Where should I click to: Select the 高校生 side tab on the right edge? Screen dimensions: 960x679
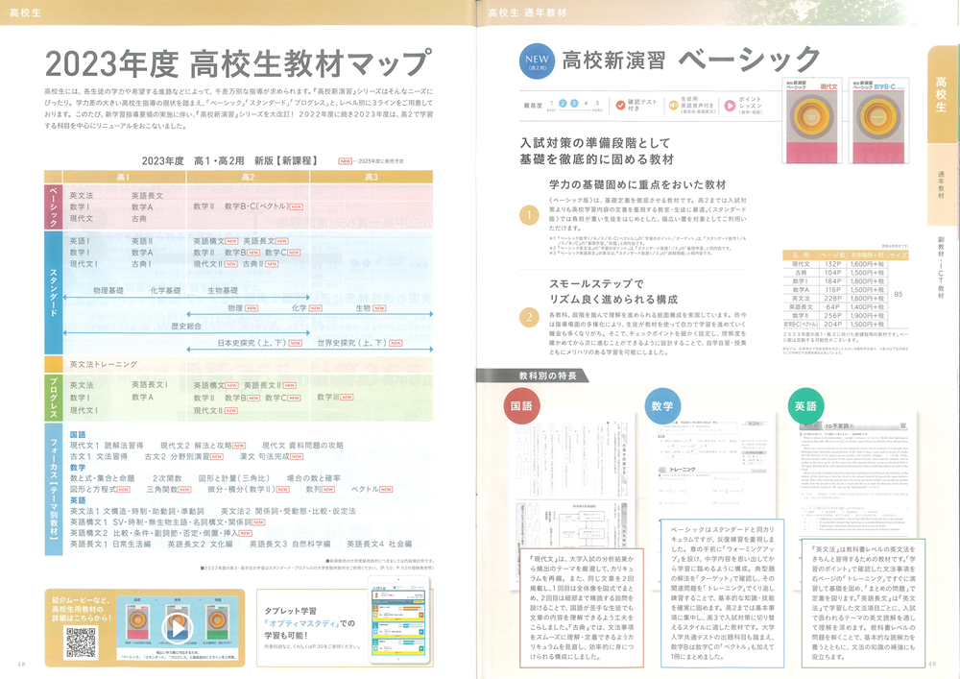point(942,94)
